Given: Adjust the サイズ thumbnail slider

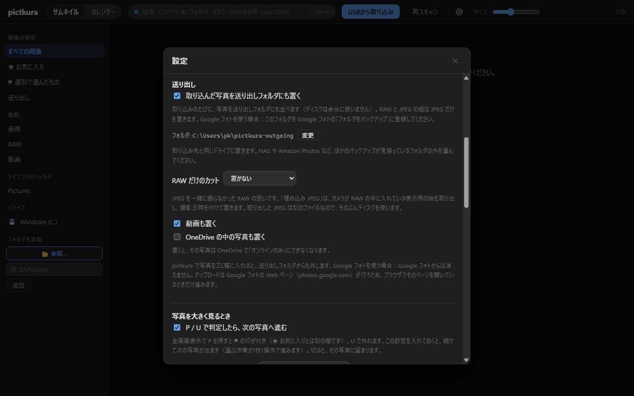Looking at the screenshot, I should (x=516, y=12).
